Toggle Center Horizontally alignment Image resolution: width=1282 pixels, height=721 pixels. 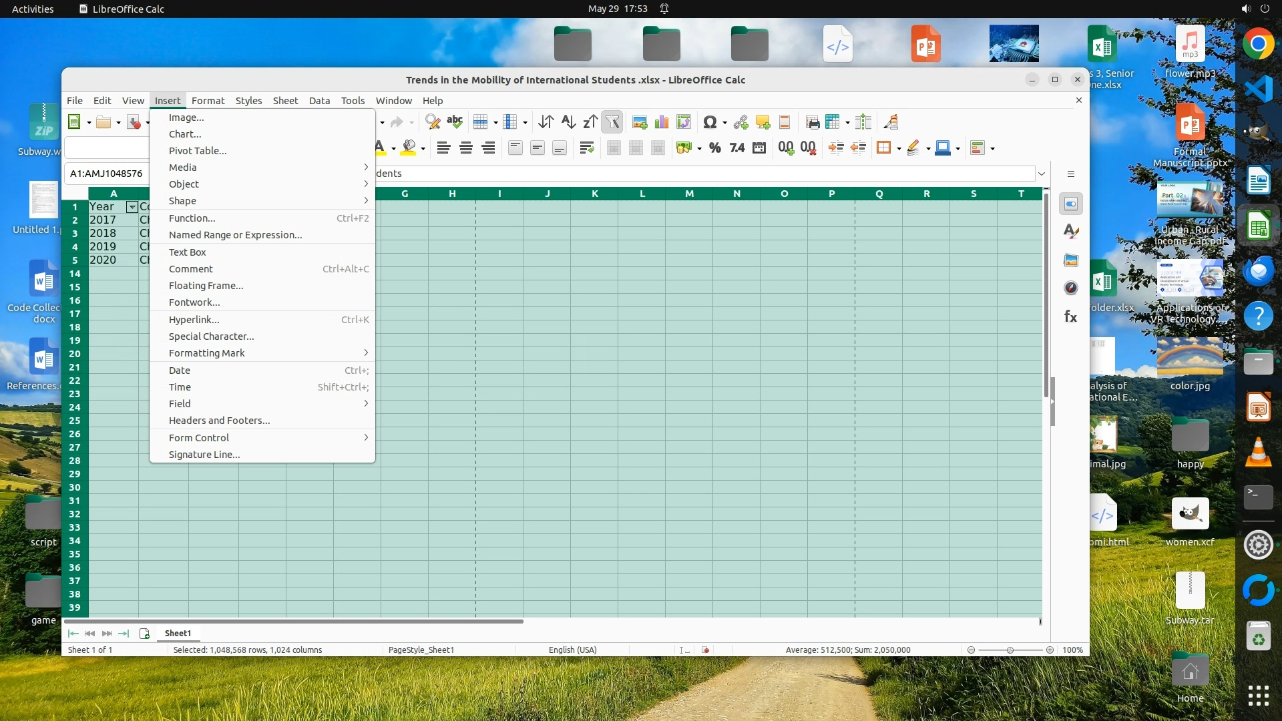click(x=466, y=148)
